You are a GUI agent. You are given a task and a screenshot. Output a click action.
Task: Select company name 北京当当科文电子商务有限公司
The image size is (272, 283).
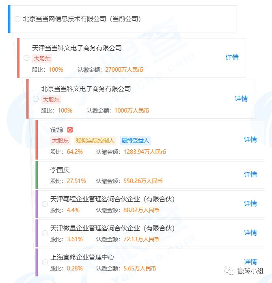point(86,89)
